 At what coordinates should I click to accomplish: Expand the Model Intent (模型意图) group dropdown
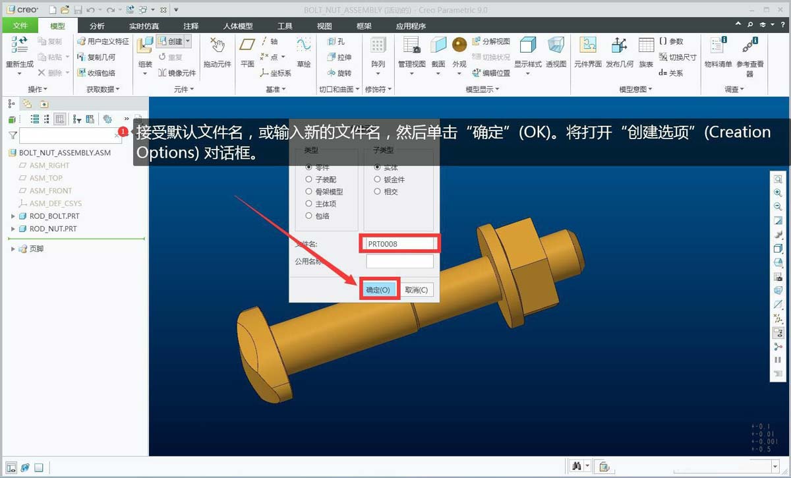636,89
